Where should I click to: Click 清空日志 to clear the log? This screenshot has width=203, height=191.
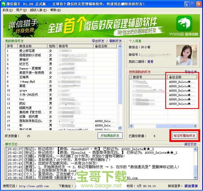pos(190,144)
